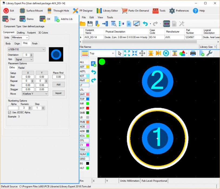Switch to the 3D Colors tab
The width and height of the screenshot is (220, 189).
pyautogui.click(x=43, y=33)
